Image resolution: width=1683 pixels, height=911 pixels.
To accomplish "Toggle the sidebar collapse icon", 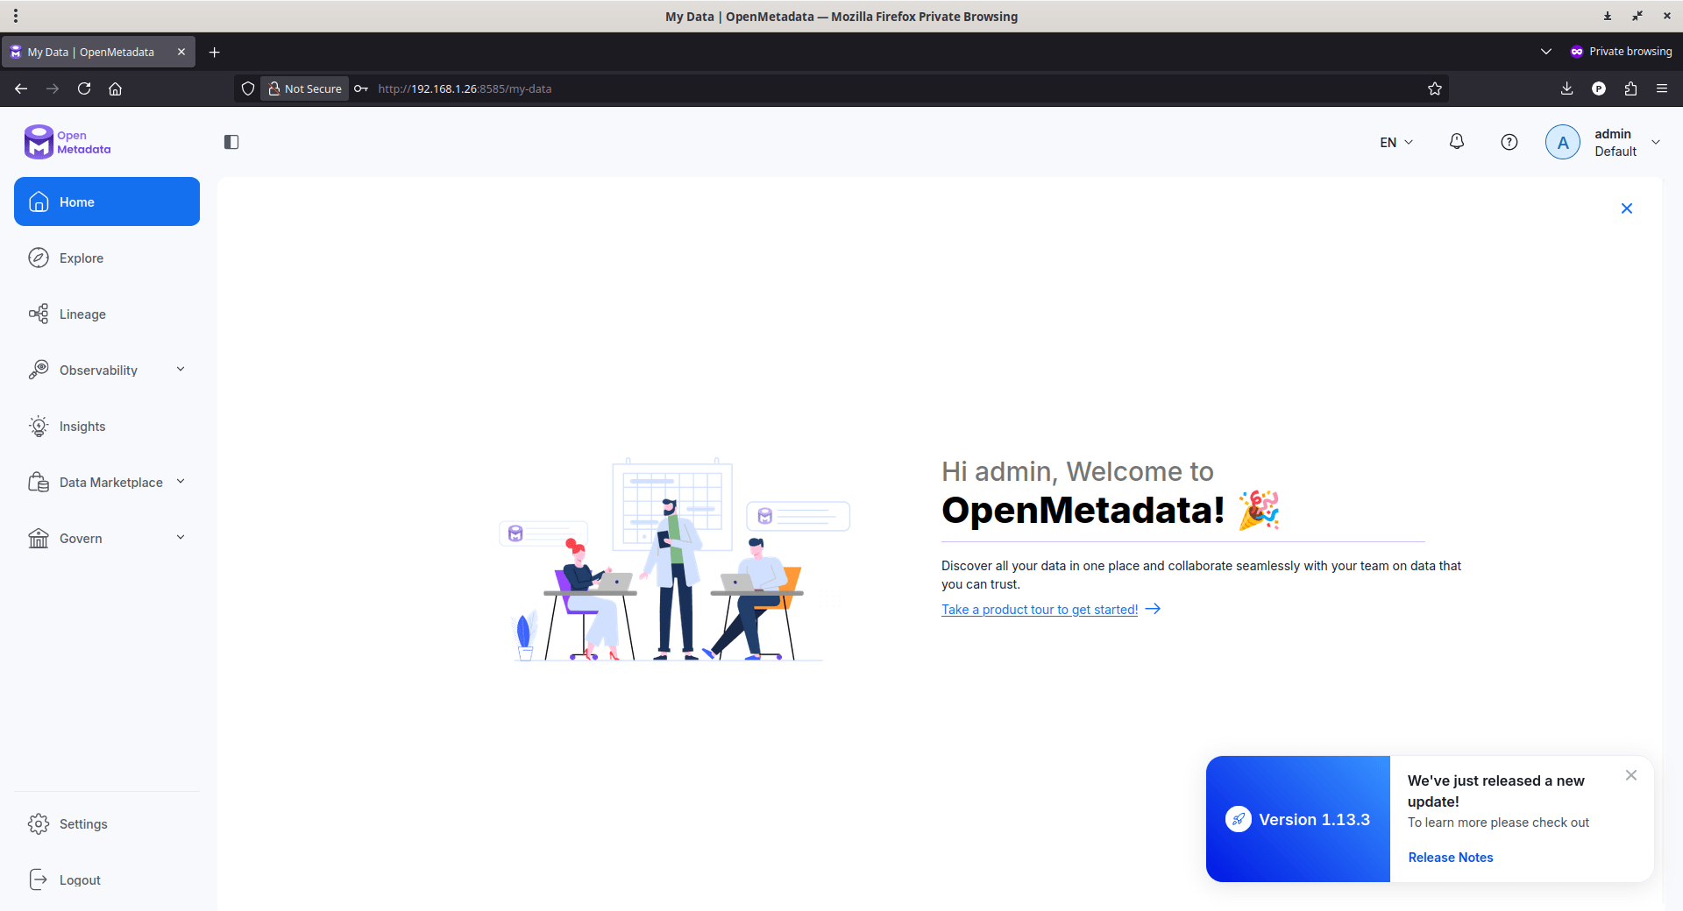I will pos(231,142).
